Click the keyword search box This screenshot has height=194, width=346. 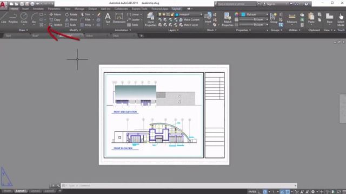tap(236, 4)
